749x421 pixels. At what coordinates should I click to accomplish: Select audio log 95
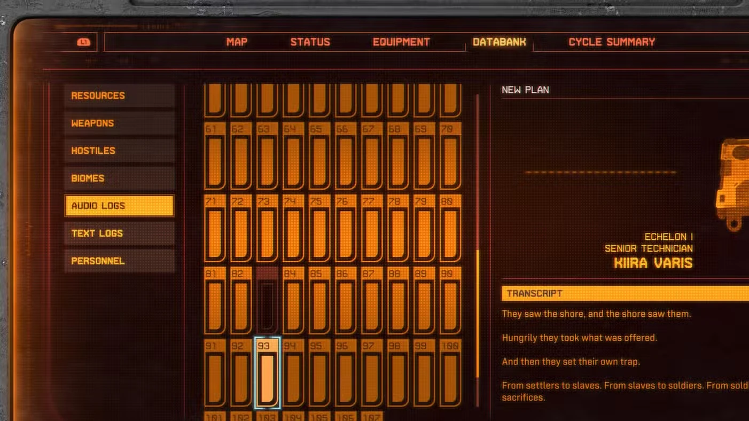(319, 373)
